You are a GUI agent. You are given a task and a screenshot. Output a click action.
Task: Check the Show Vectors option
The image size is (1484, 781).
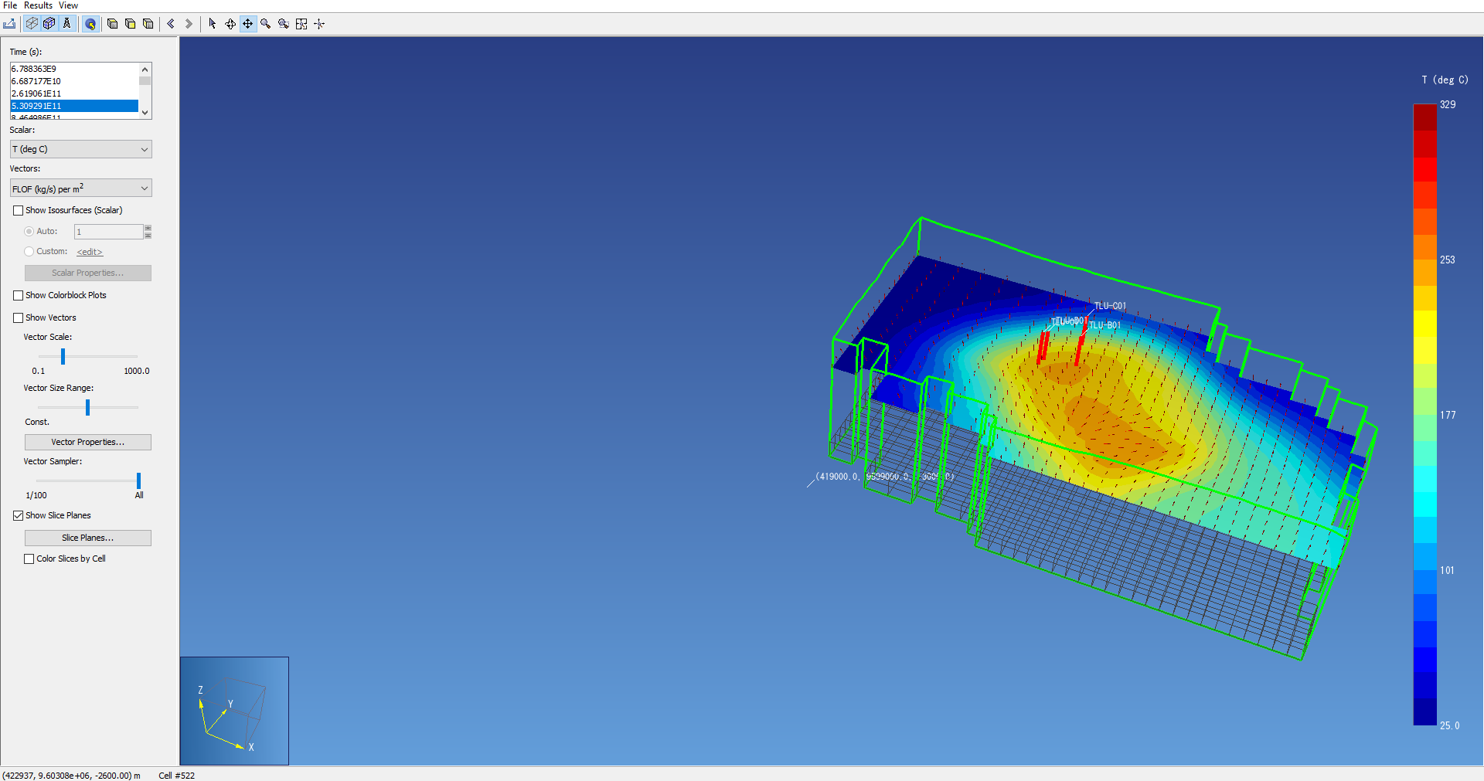(19, 317)
